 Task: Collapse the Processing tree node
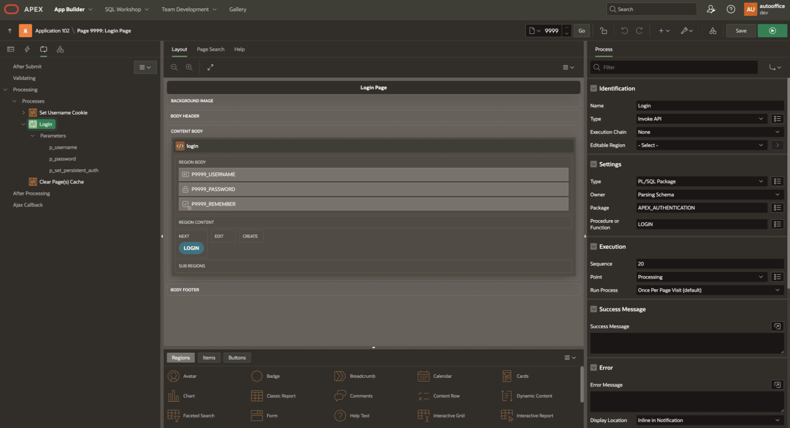5,90
